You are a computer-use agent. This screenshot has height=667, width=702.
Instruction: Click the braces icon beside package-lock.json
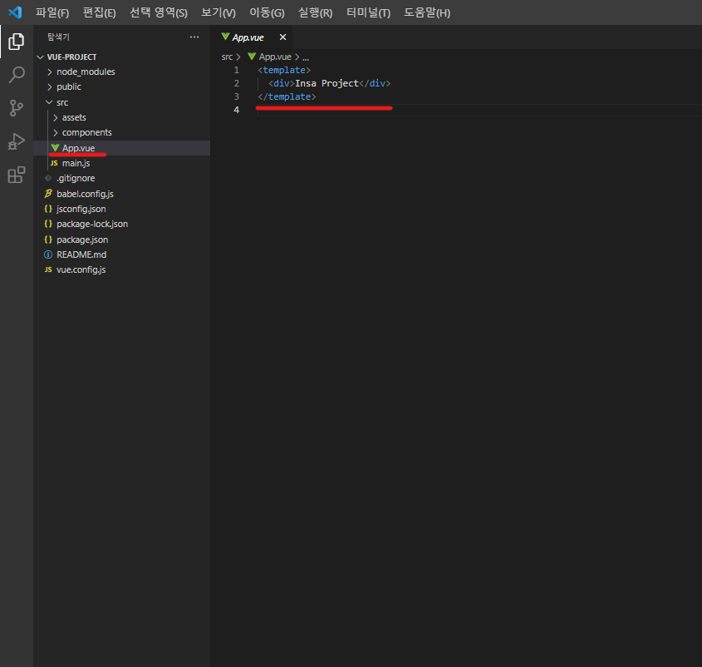pyautogui.click(x=48, y=224)
